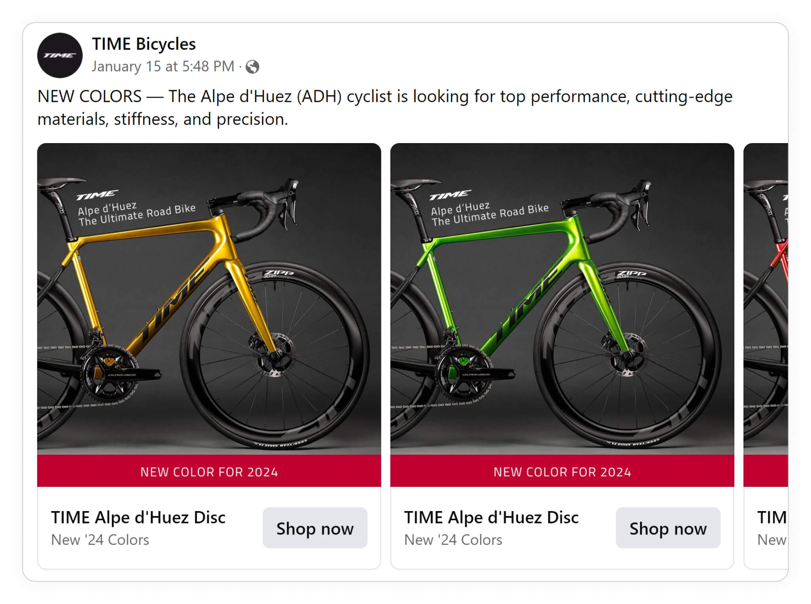
Task: Click the NEW COLORS post caption text
Action: pyautogui.click(x=385, y=108)
